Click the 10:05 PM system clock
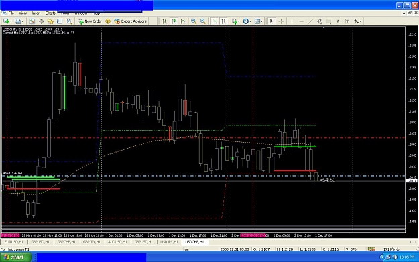The height and width of the screenshot is (262, 419). coord(407,257)
